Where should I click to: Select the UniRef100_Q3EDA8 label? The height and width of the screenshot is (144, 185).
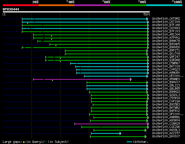point(166,60)
